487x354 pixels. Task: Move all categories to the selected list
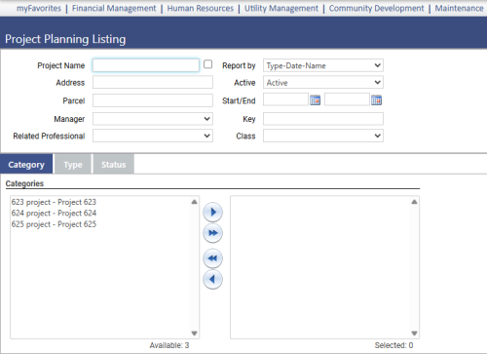pyautogui.click(x=212, y=233)
